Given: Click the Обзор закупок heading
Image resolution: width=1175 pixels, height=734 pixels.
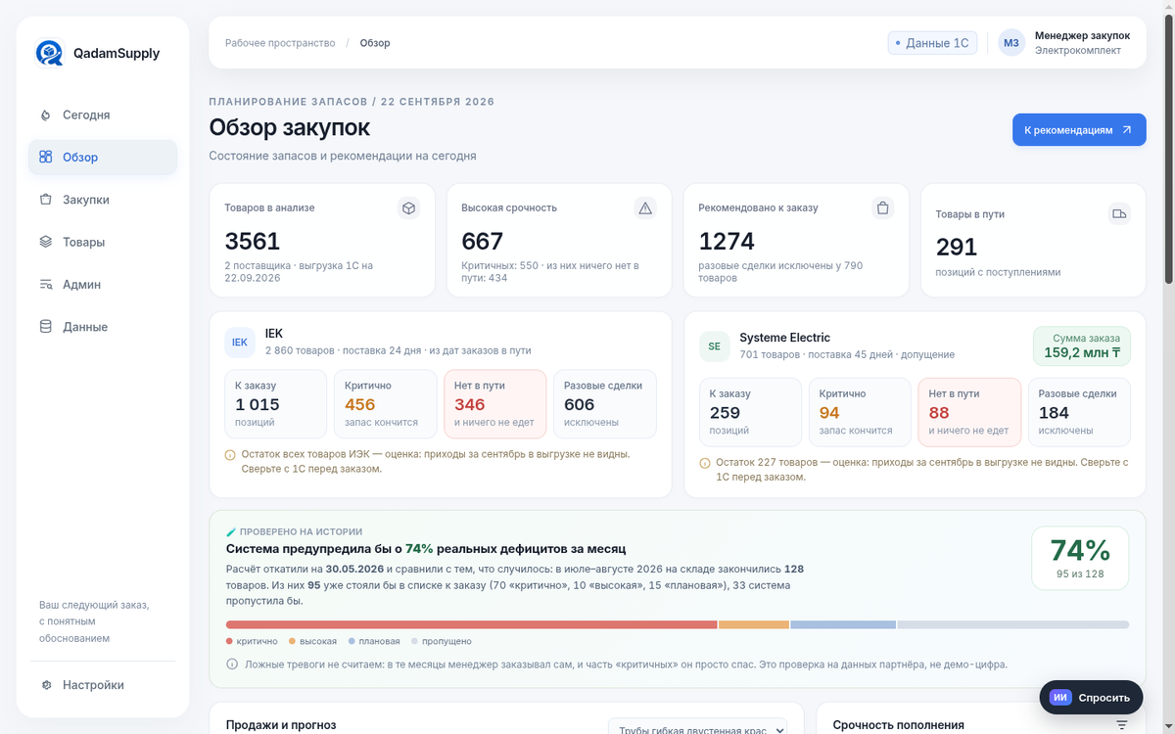Looking at the screenshot, I should pos(290,127).
